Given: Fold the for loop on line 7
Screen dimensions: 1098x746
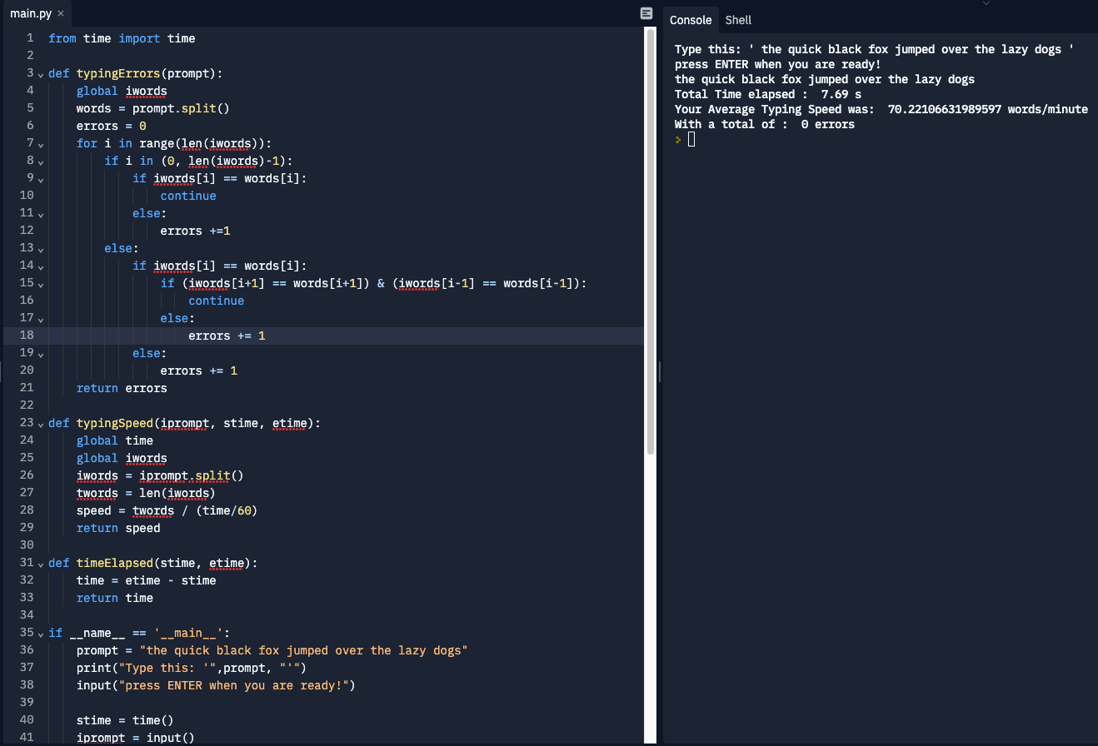Looking at the screenshot, I should [x=40, y=143].
